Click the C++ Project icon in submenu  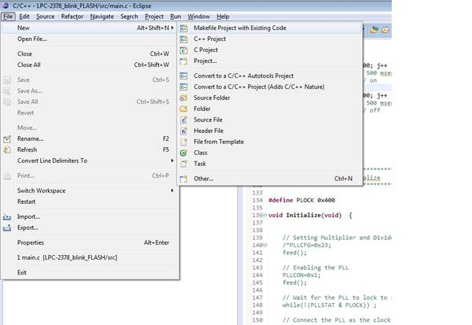(184, 39)
